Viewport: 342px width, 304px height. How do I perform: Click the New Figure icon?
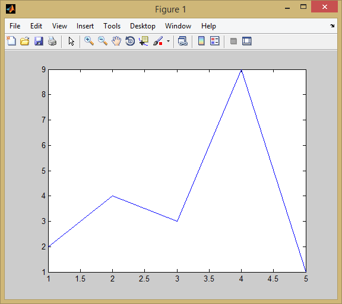point(11,41)
